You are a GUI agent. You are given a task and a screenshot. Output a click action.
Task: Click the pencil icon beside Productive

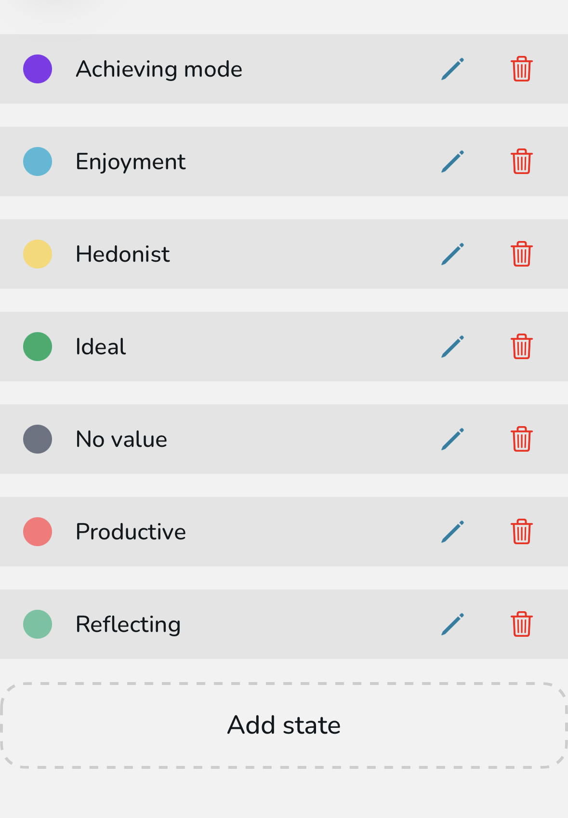(452, 532)
